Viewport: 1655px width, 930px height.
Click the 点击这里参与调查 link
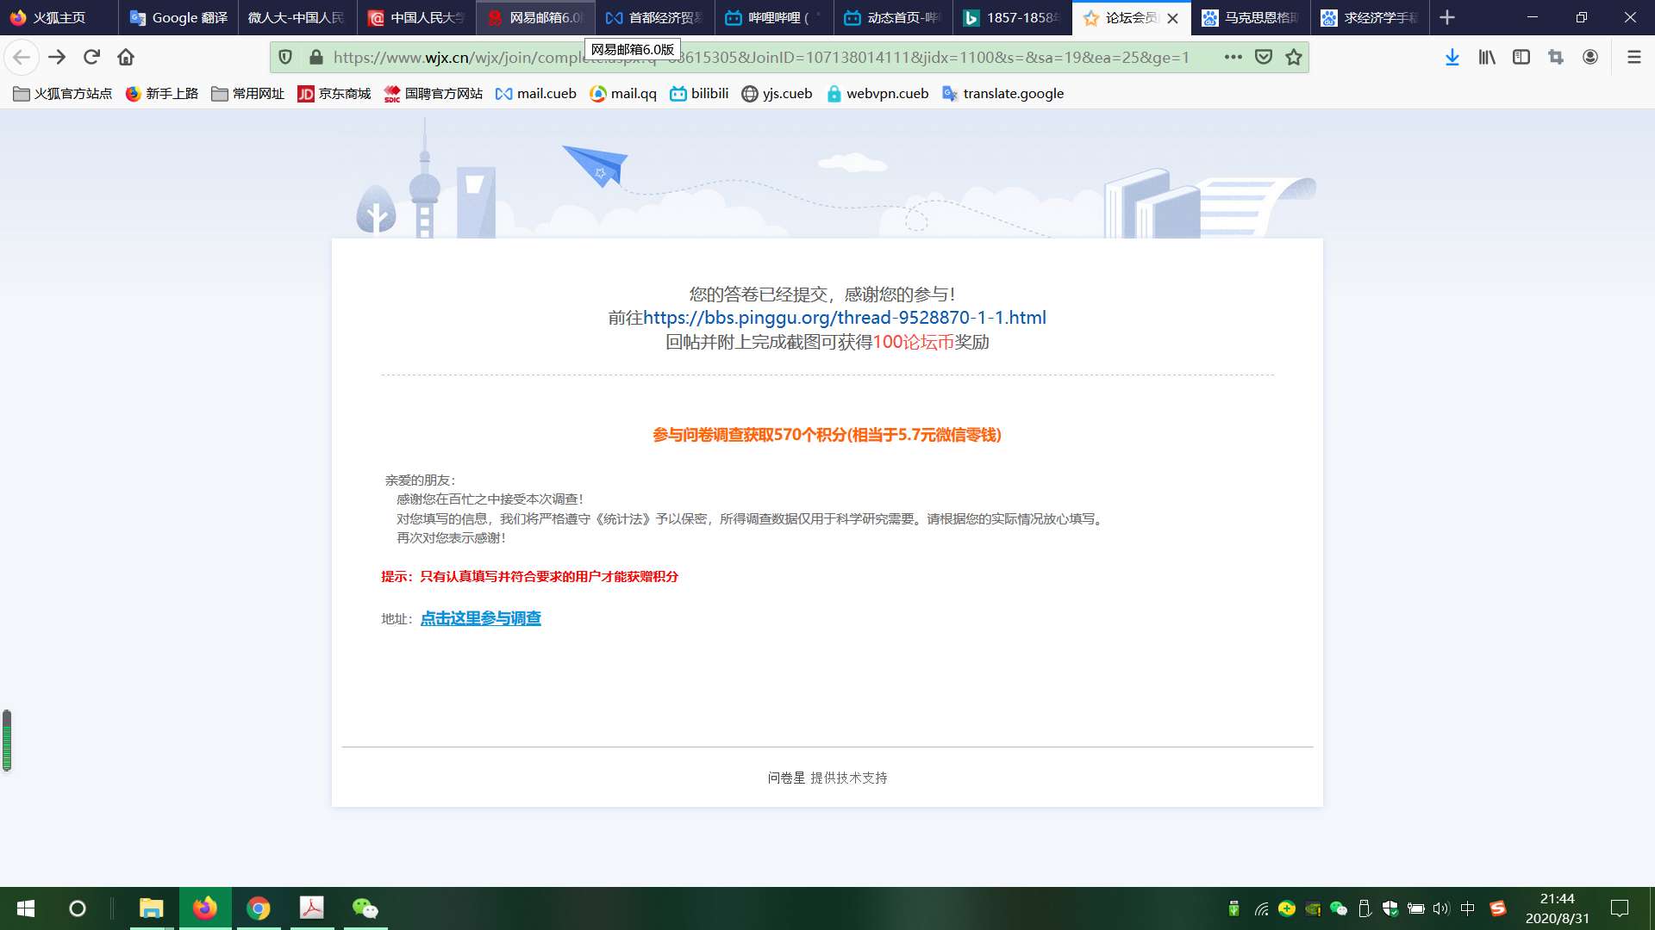[480, 618]
